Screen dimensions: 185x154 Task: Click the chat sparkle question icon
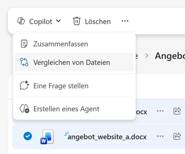(x=24, y=85)
